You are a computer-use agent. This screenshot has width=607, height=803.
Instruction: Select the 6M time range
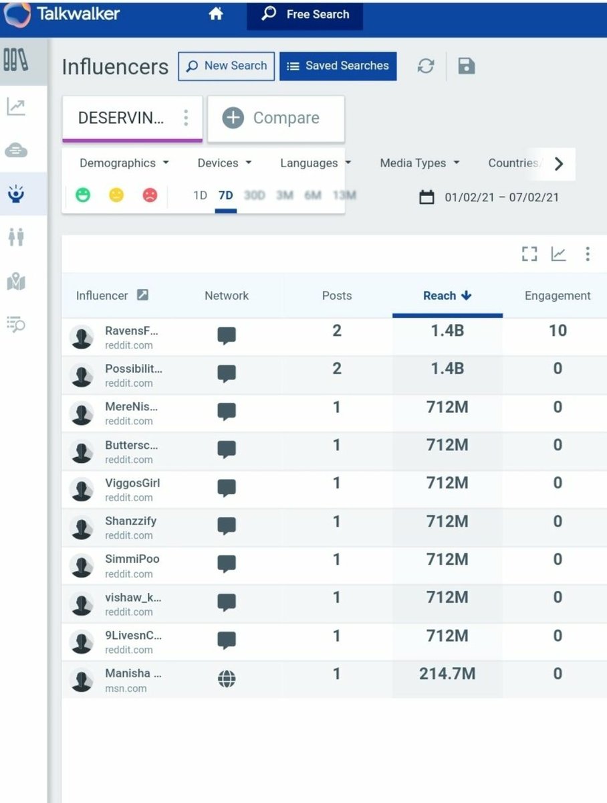coord(313,195)
